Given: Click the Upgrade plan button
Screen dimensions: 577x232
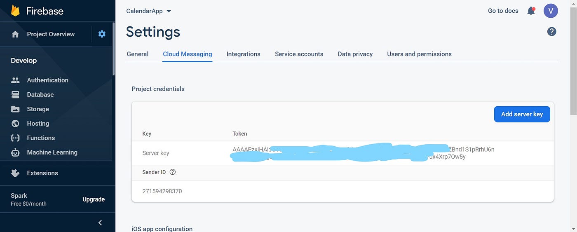Looking at the screenshot, I should coord(94,199).
